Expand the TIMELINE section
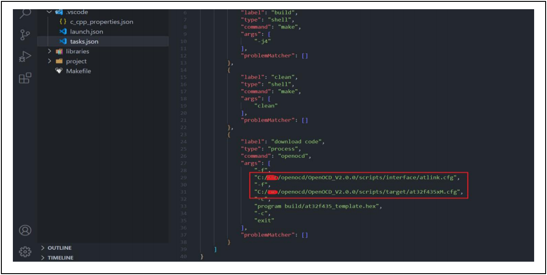Screen dimensions: 547x275 57,258
